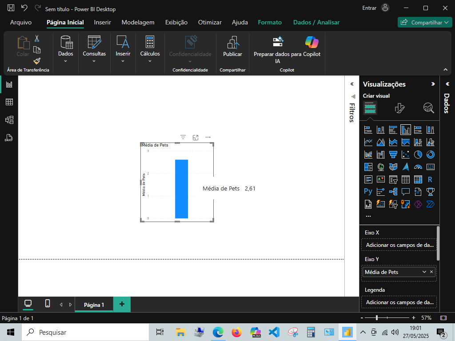Select the globe map visual
455x341 pixels.
381,167
